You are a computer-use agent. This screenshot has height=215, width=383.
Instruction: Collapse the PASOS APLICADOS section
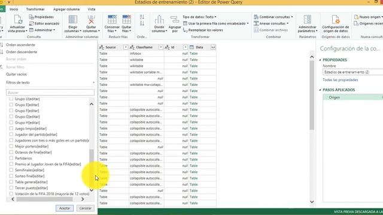coord(320,90)
